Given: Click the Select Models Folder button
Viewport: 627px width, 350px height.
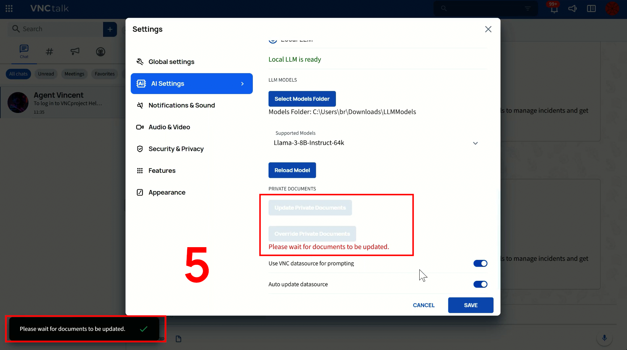Looking at the screenshot, I should pos(302,99).
